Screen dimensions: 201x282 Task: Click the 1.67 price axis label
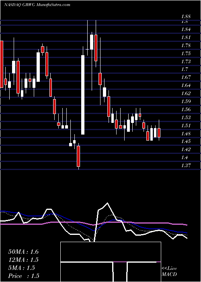point(186,77)
